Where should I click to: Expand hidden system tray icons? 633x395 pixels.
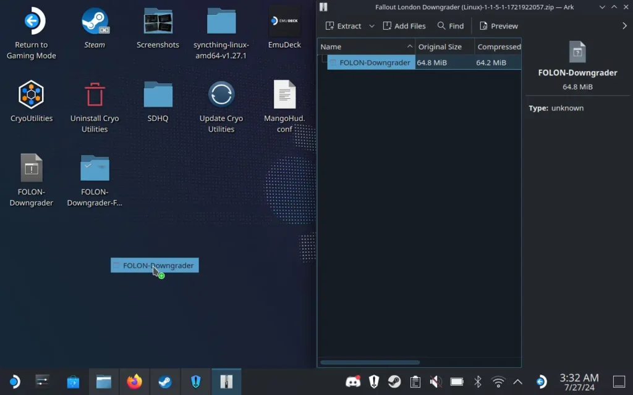pyautogui.click(x=518, y=381)
